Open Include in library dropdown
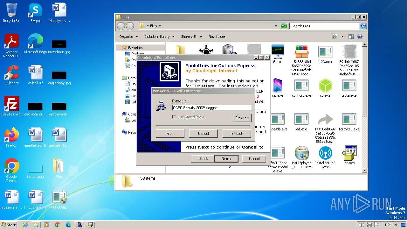This screenshot has height=229, width=407. point(159,37)
